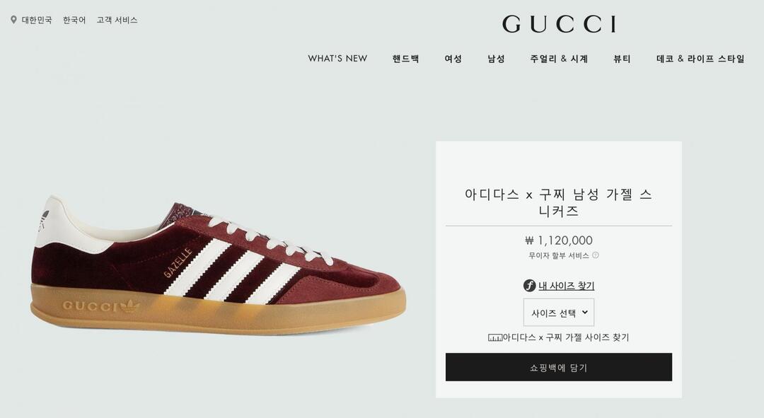
Task: Click the ruler size guide icon
Action: tap(495, 337)
